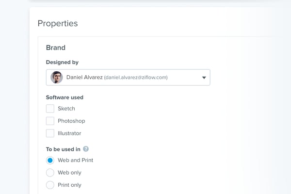Click Daniel Alvarez's avatar photo
This screenshot has width=291, height=194.
57,77
